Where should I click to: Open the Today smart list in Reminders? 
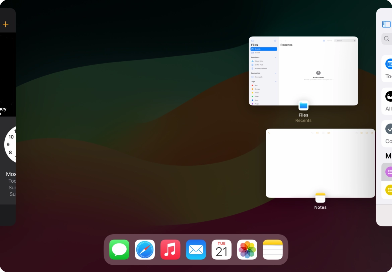pos(388,69)
